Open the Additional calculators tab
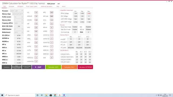This screenshot has width=173, height=97. [46, 6]
